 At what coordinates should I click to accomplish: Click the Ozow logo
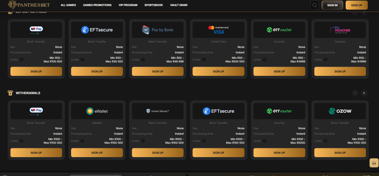[340, 111]
